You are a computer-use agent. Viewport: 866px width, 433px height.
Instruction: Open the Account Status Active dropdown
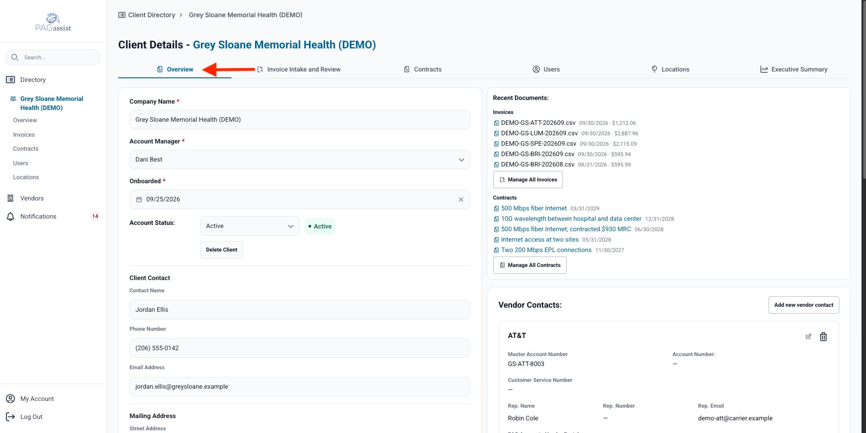point(250,226)
